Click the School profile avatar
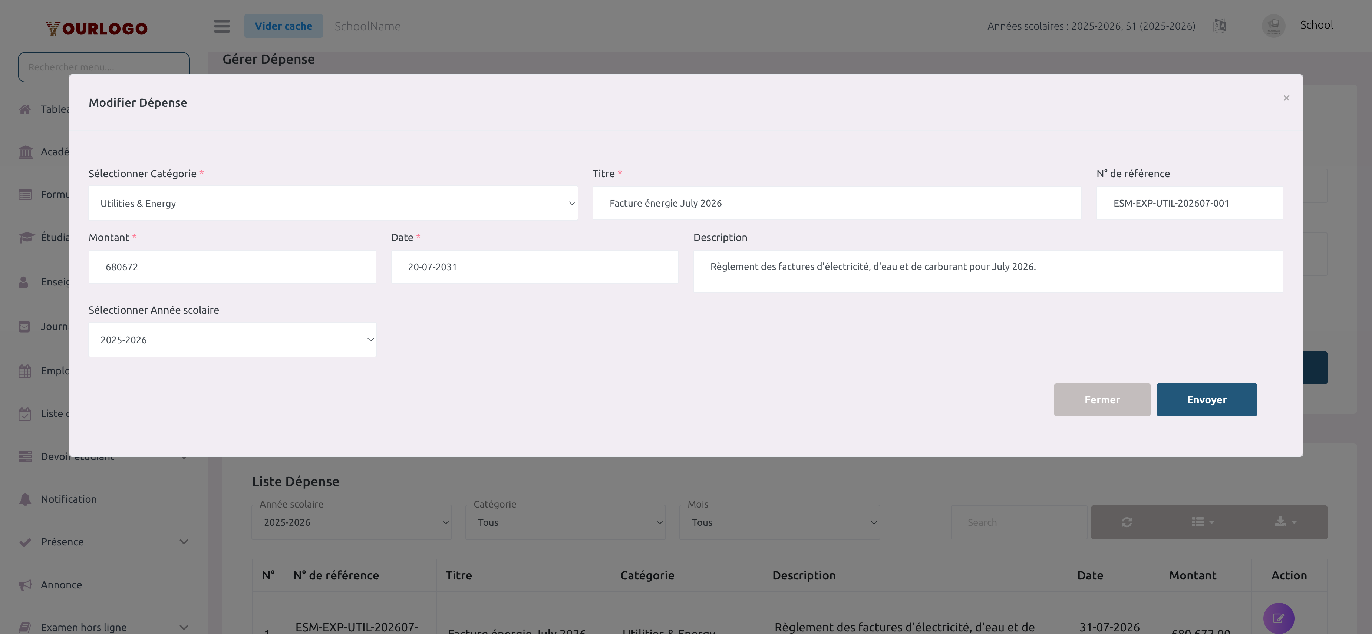The width and height of the screenshot is (1372, 634). tap(1273, 26)
